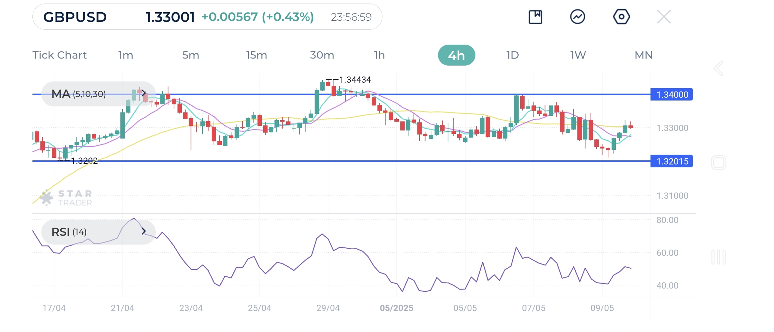Close the GBPUSD chart view
The height and width of the screenshot is (332, 774).
663,17
